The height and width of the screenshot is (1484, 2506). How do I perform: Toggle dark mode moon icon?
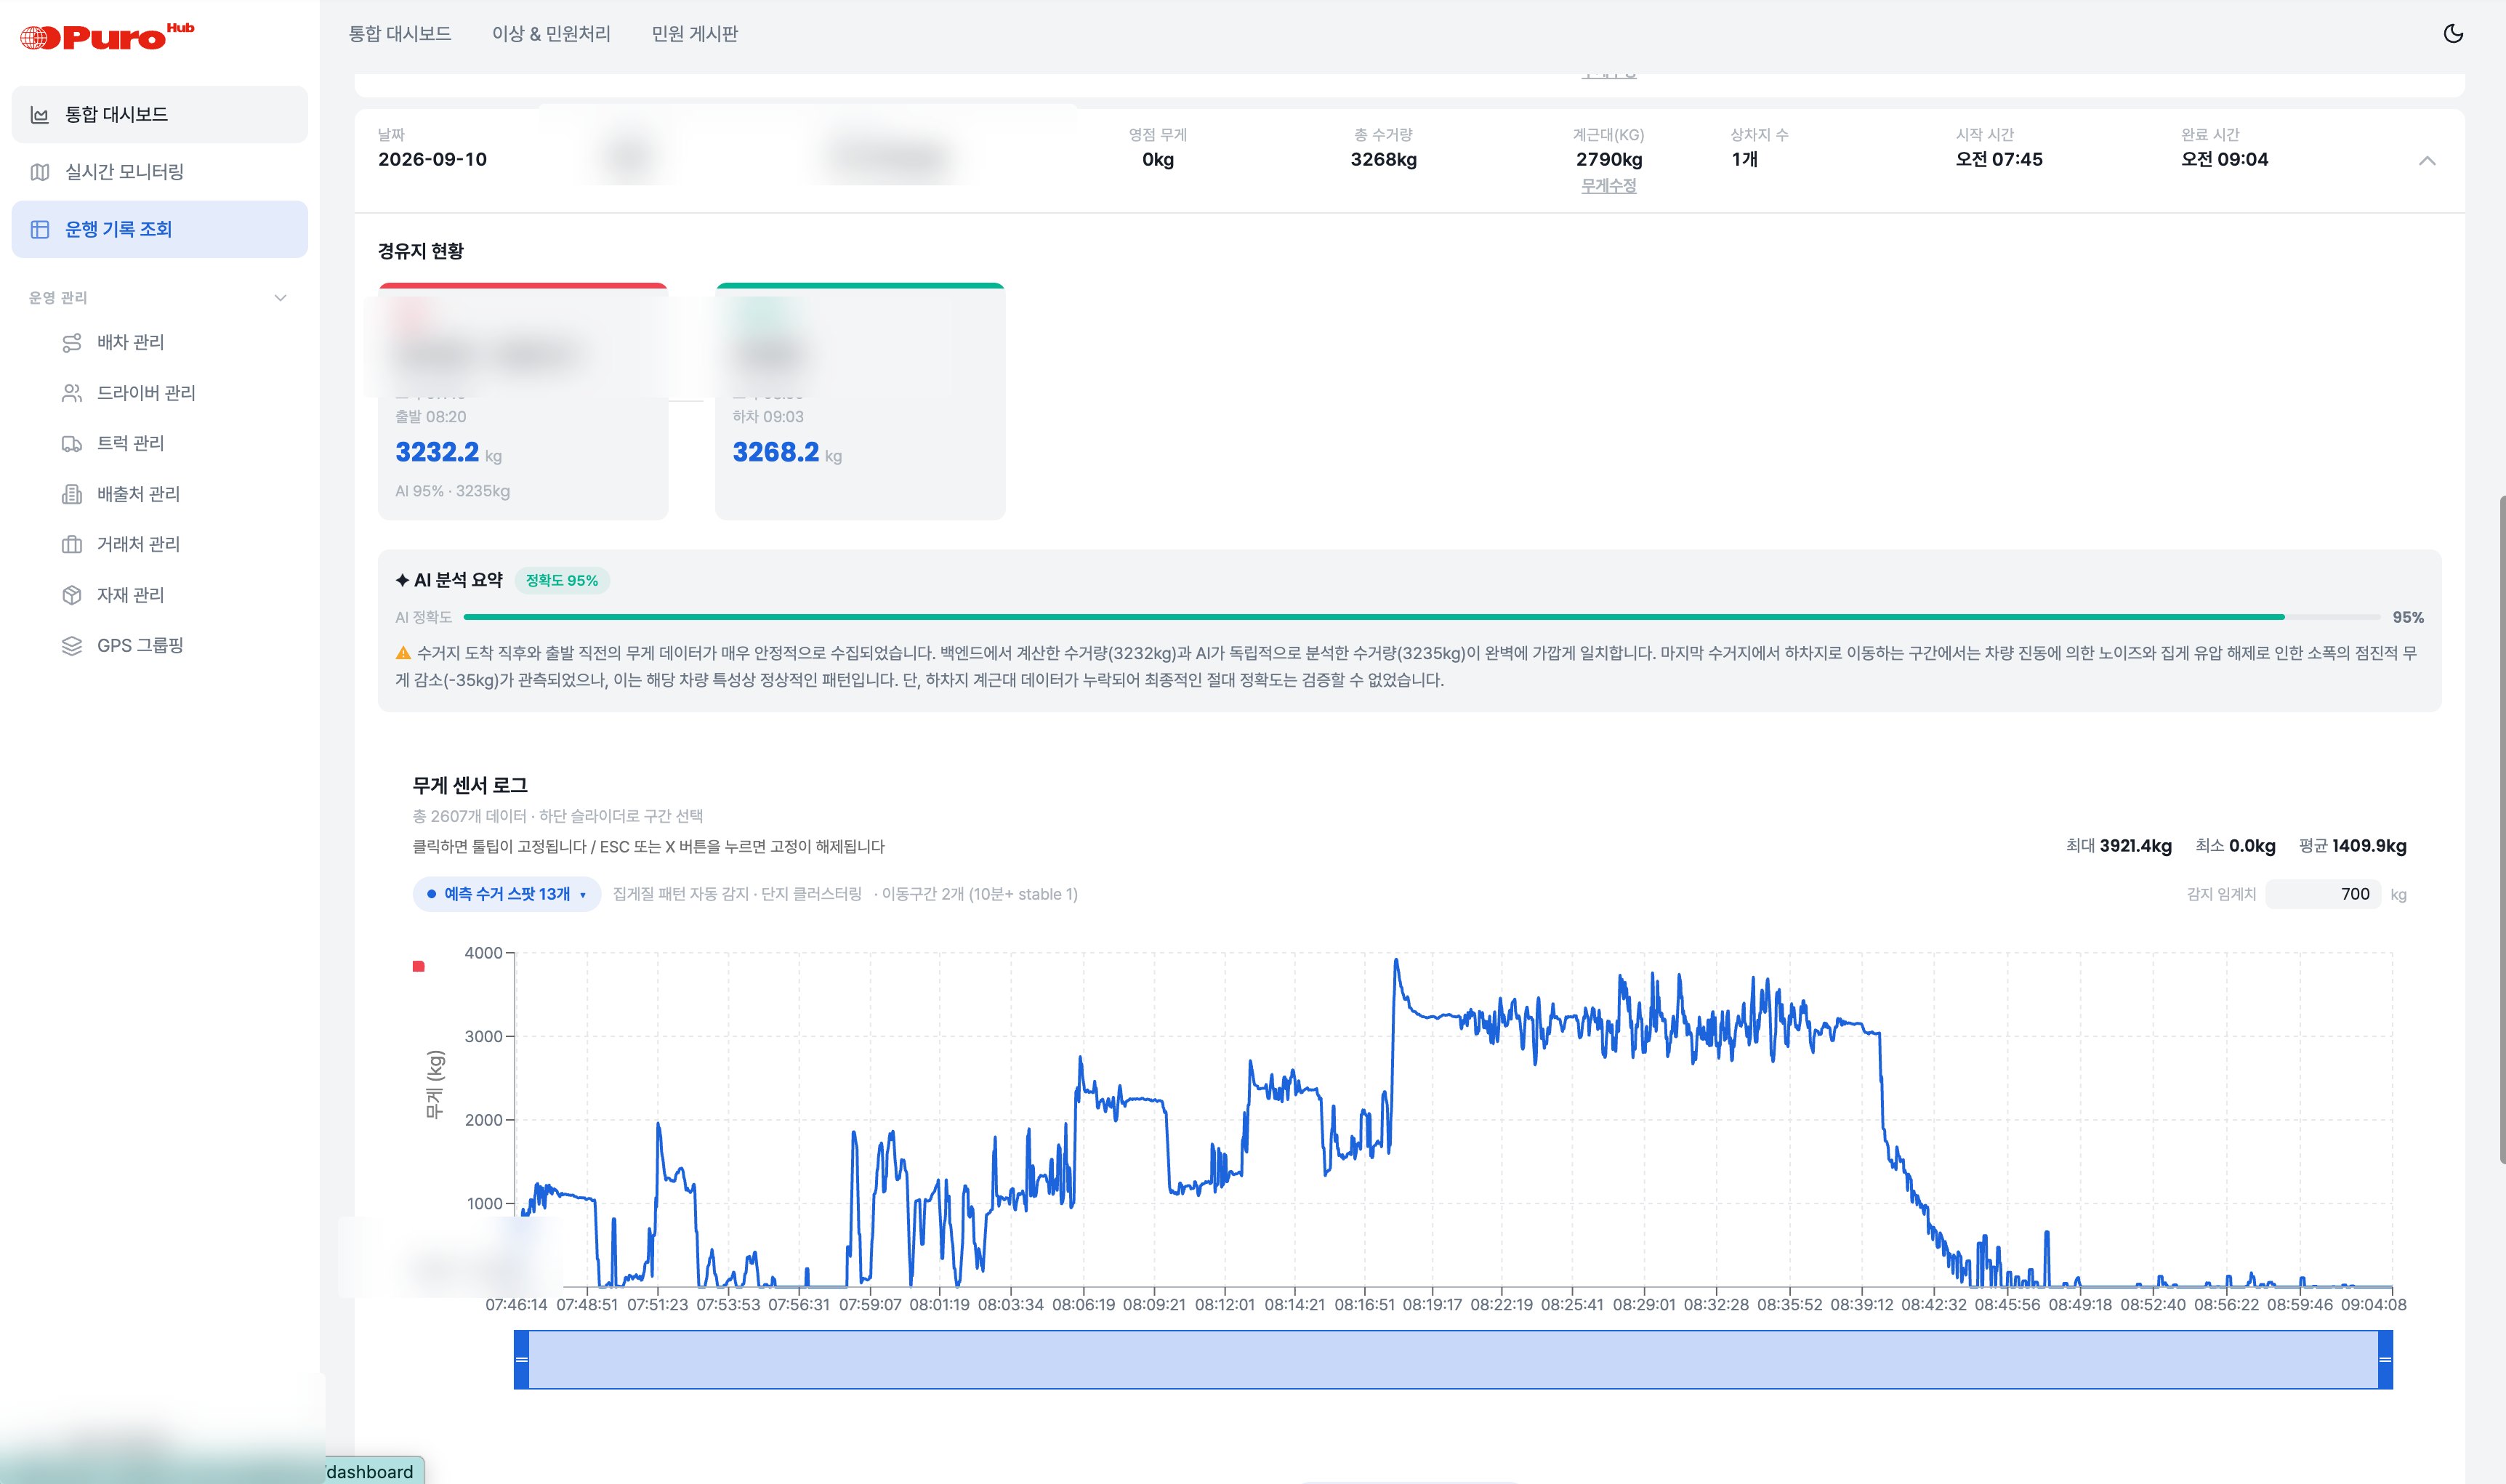pos(2453,33)
